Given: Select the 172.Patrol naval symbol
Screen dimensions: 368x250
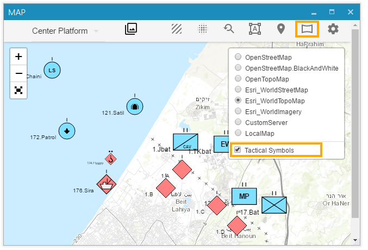Looking at the screenshot, I should coord(66,130).
